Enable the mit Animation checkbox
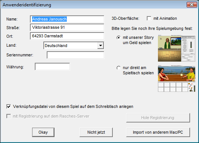The height and width of the screenshot is (143, 199). click(149, 18)
